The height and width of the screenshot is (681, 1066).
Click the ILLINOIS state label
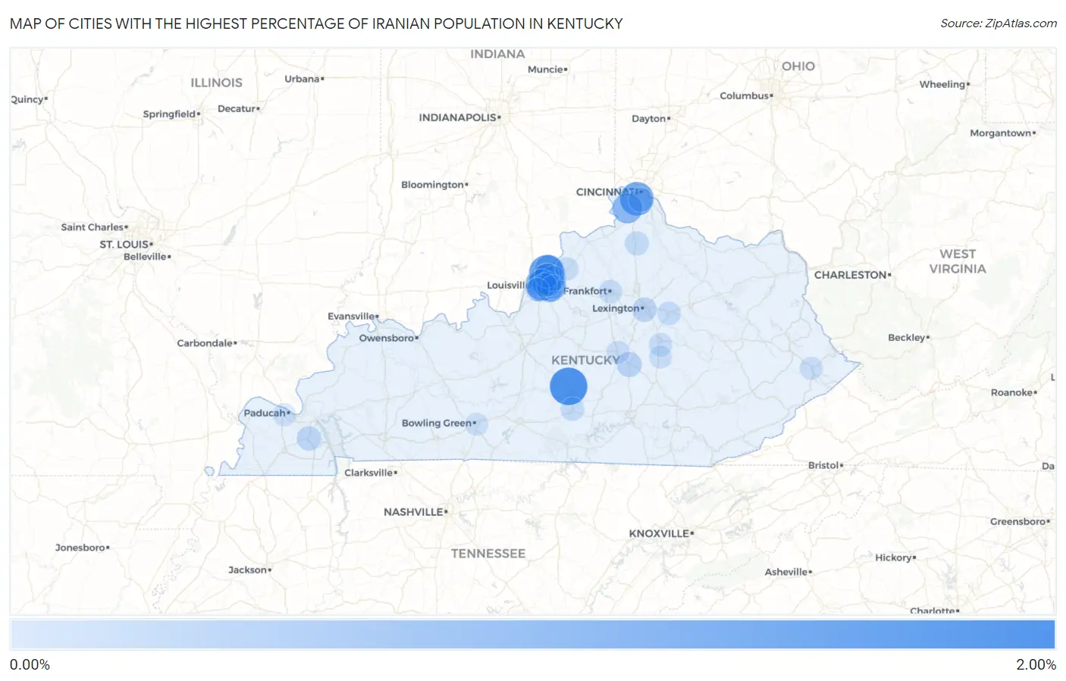coord(216,83)
